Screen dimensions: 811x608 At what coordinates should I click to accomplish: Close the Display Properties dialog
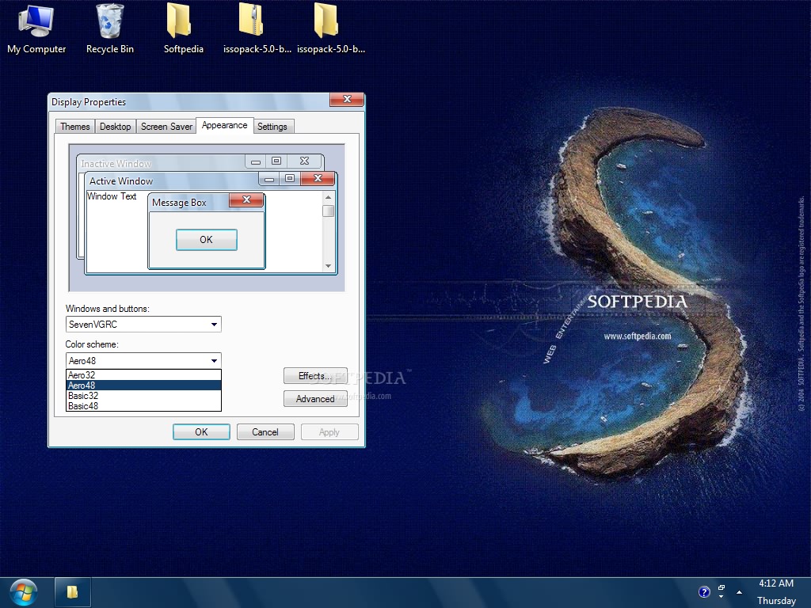pos(347,99)
